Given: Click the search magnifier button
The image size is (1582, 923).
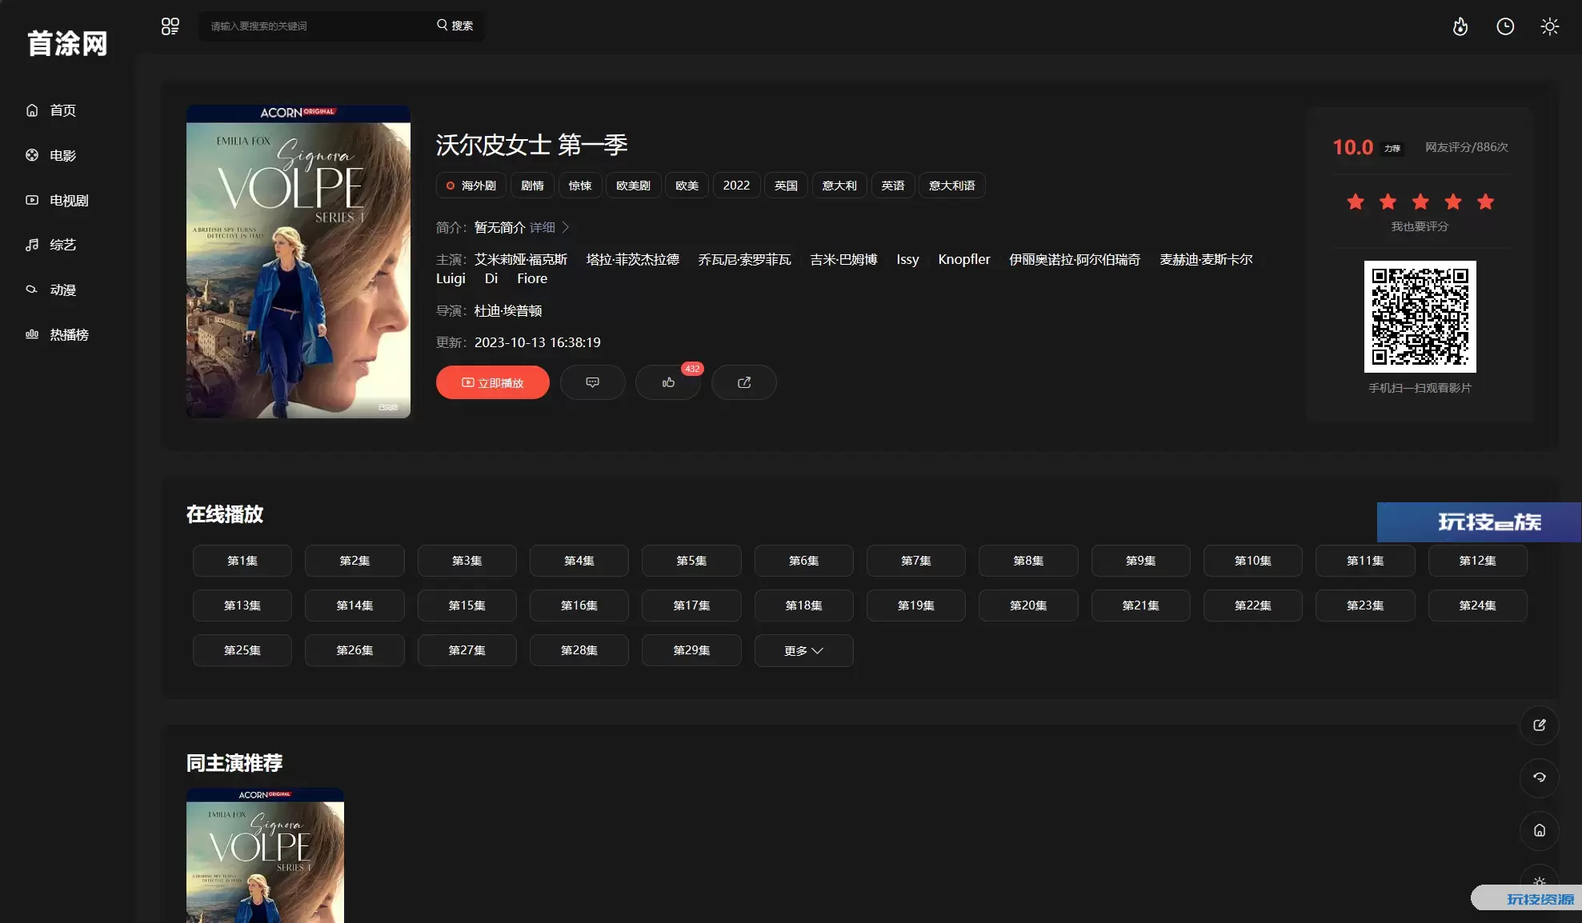Looking at the screenshot, I should pos(455,26).
